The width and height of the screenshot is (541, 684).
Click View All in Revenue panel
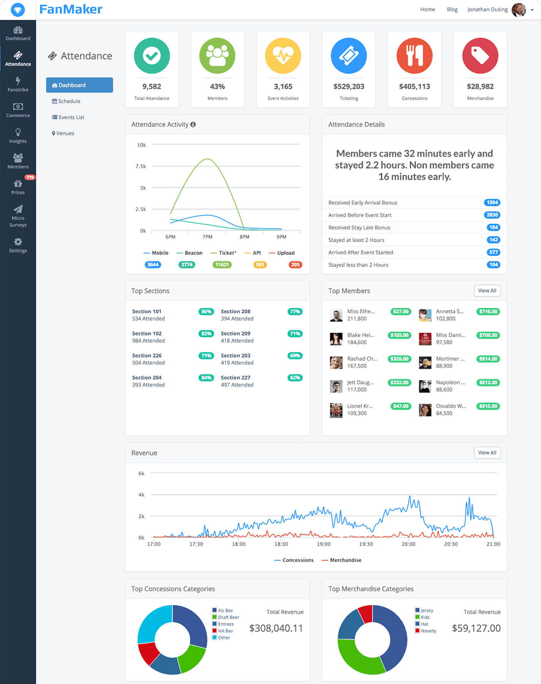pos(487,453)
